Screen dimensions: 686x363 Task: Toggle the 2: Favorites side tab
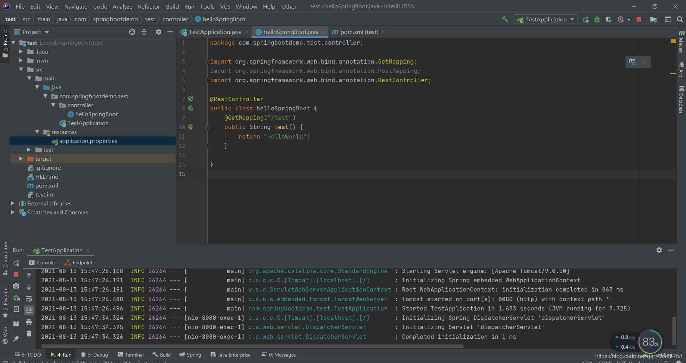pyautogui.click(x=5, y=302)
